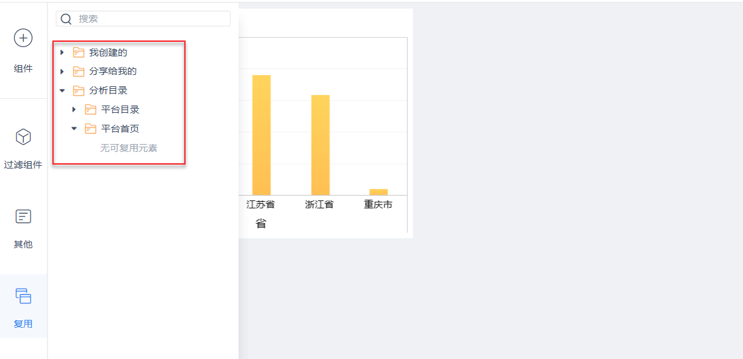Click the 平台首页 folder icon
The height and width of the screenshot is (359, 743).
pyautogui.click(x=90, y=129)
